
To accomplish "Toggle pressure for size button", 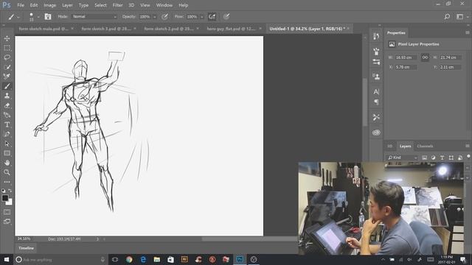I will point(226,17).
